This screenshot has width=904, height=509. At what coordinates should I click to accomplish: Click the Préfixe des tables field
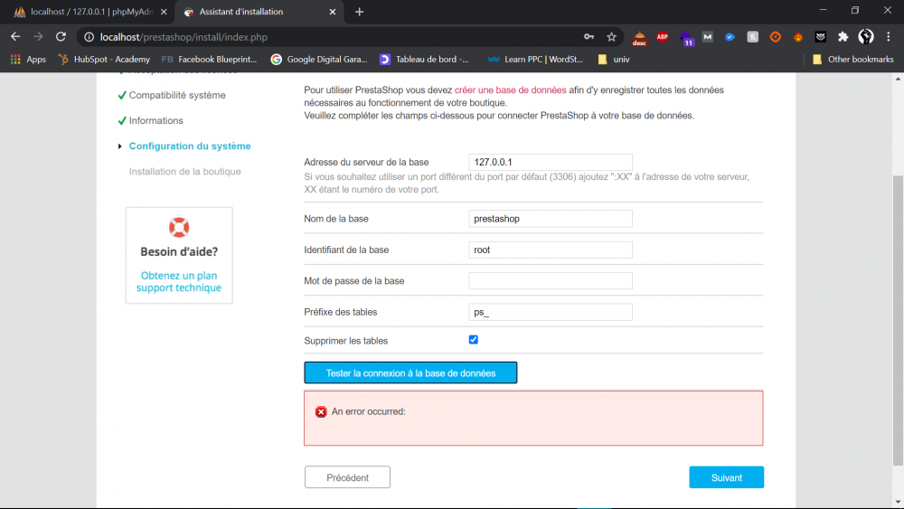tap(551, 312)
